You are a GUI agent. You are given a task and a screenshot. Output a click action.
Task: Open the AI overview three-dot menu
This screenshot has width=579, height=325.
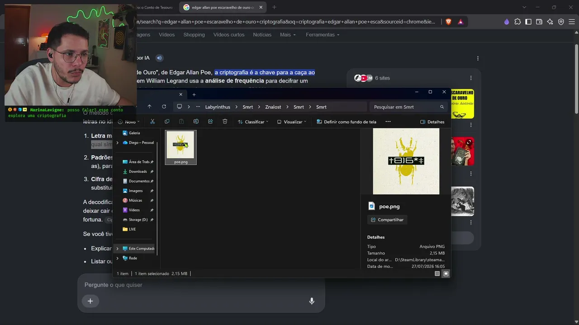(478, 58)
